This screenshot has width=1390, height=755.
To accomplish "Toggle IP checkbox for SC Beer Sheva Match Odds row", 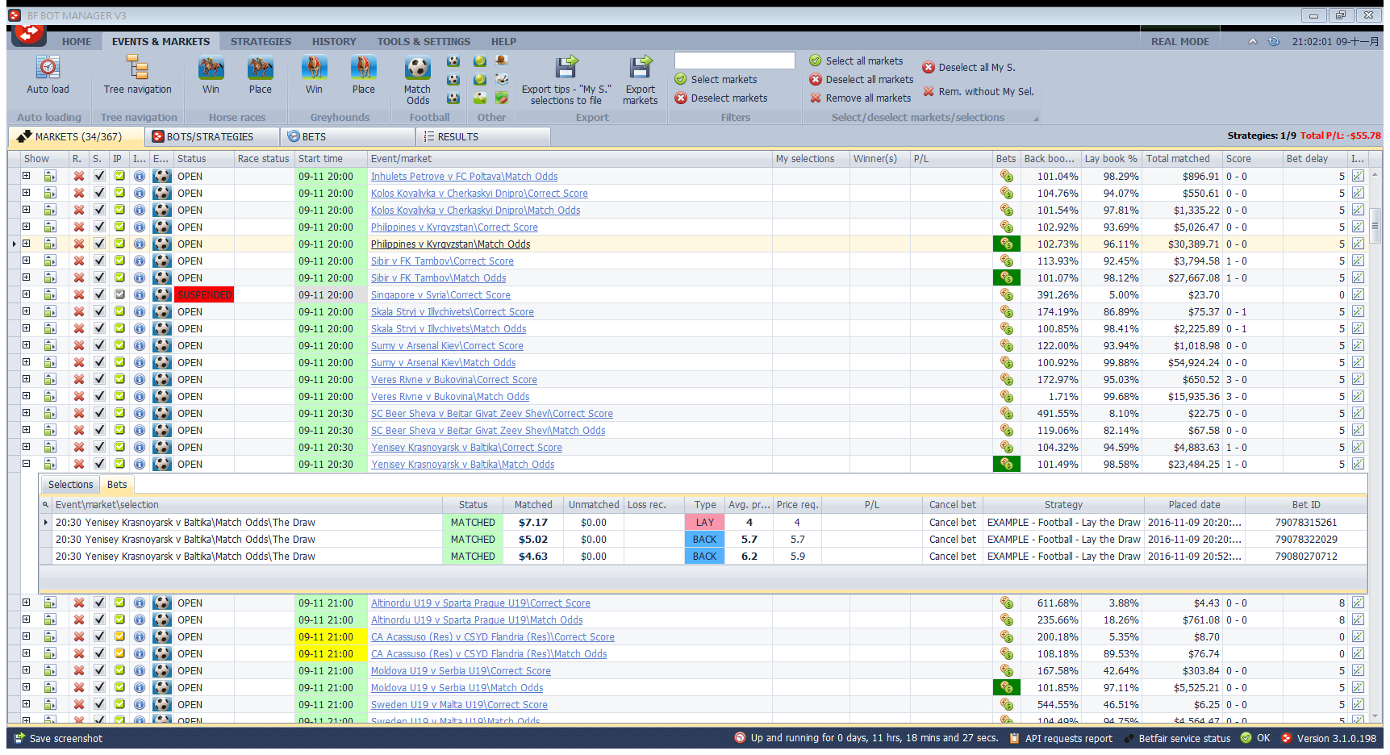I will (119, 430).
